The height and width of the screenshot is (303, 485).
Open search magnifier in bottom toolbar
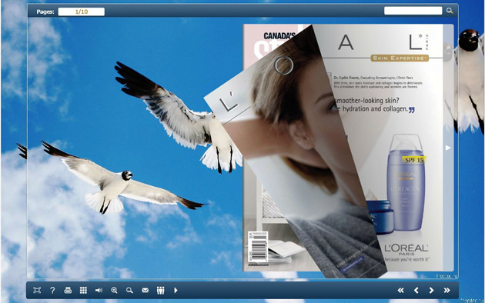pyautogui.click(x=129, y=291)
